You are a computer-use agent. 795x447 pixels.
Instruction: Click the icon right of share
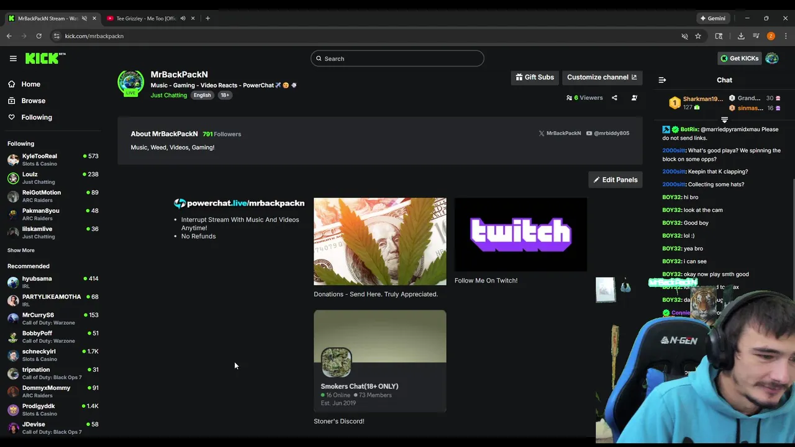pyautogui.click(x=634, y=97)
